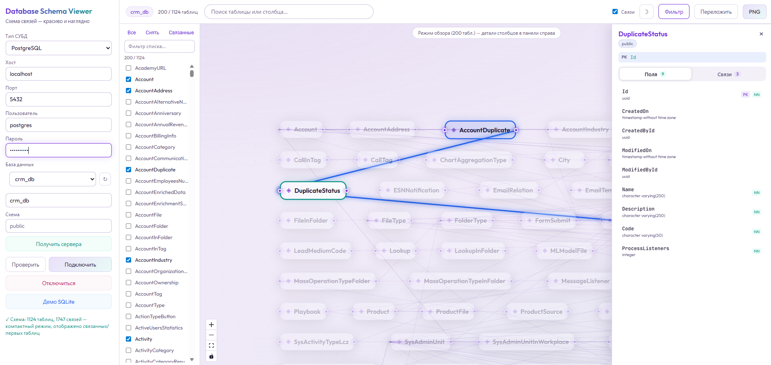Toggle the Связи checkbox in toolbar
The image size is (771, 365).
click(615, 12)
